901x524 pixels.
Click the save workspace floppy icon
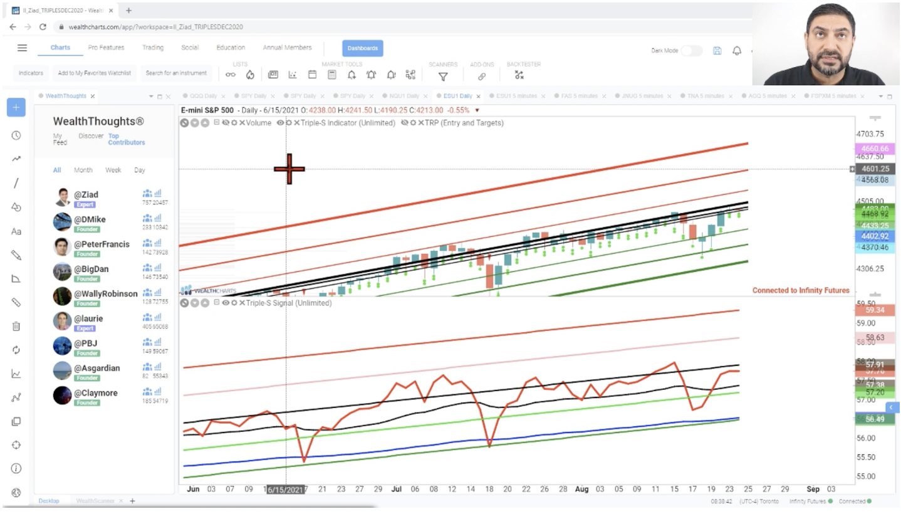pos(717,51)
